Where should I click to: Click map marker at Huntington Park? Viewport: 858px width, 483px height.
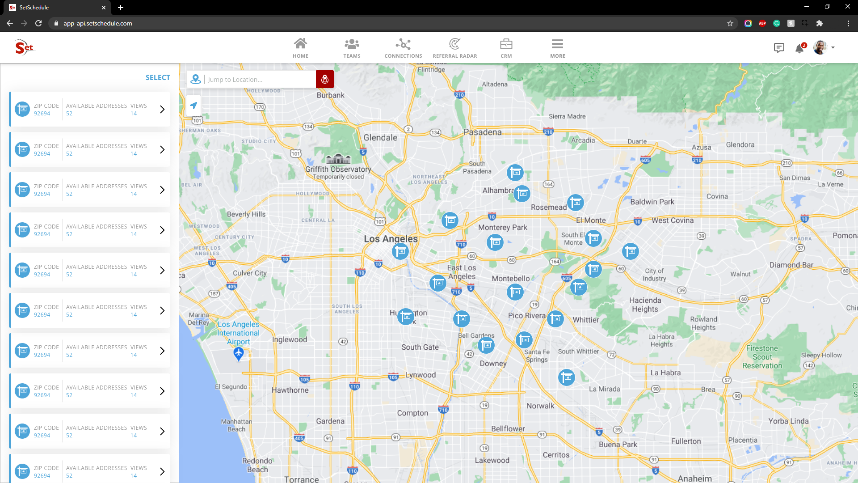[x=406, y=317]
